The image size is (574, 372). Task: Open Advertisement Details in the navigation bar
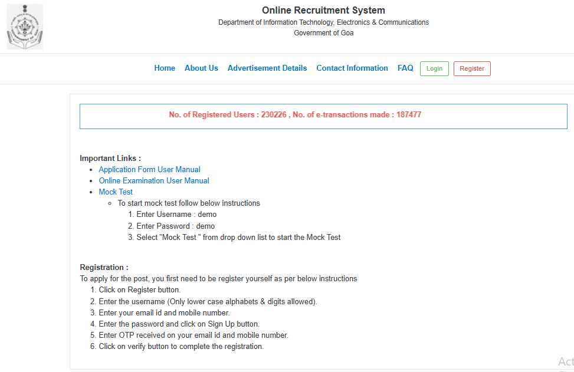(x=267, y=68)
